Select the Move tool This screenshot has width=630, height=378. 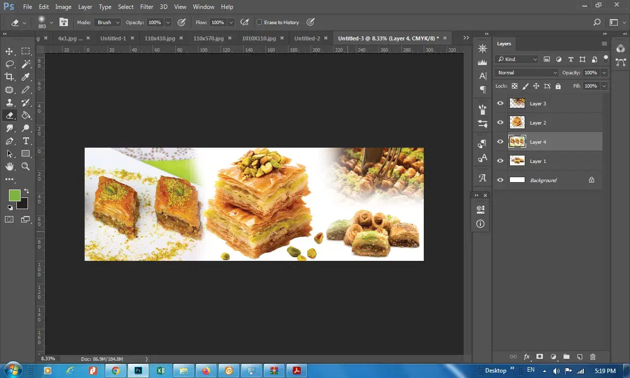(9, 52)
